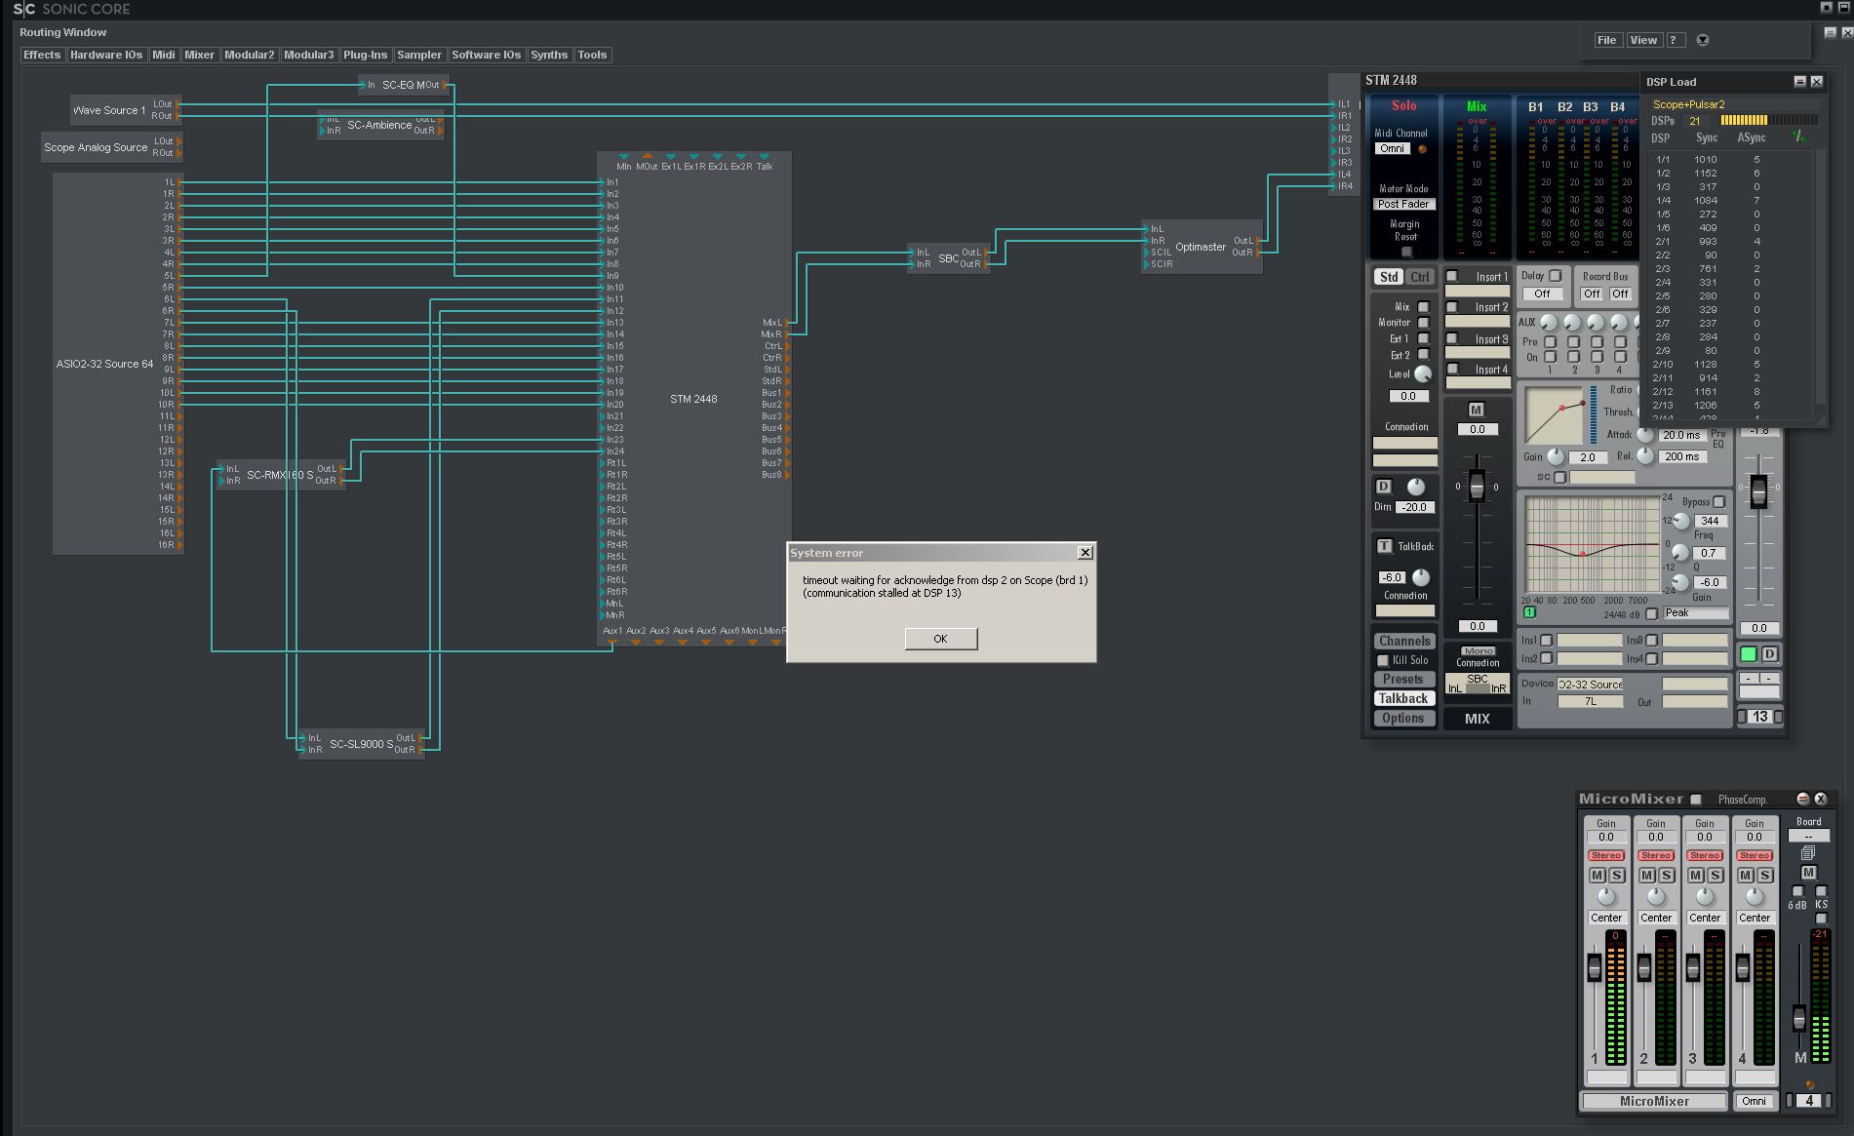Image resolution: width=1854 pixels, height=1136 pixels.
Task: Open the Delay Off dropdown
Action: coord(1542,294)
